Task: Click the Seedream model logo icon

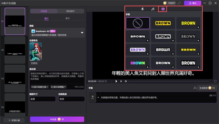Action: pos(33,31)
